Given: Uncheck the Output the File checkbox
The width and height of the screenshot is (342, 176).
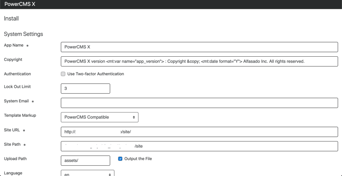Looking at the screenshot, I should 121,159.
